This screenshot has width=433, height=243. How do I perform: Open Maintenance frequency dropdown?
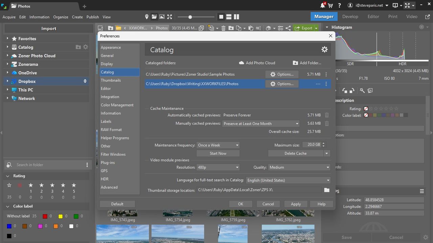[x=218, y=145]
